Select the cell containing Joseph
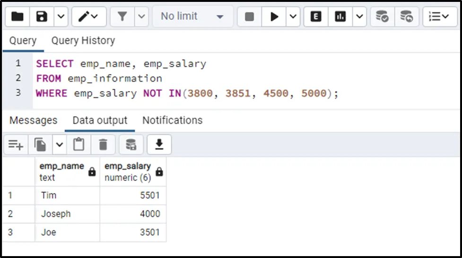Screen dimensions: 462x258 [x=67, y=214]
